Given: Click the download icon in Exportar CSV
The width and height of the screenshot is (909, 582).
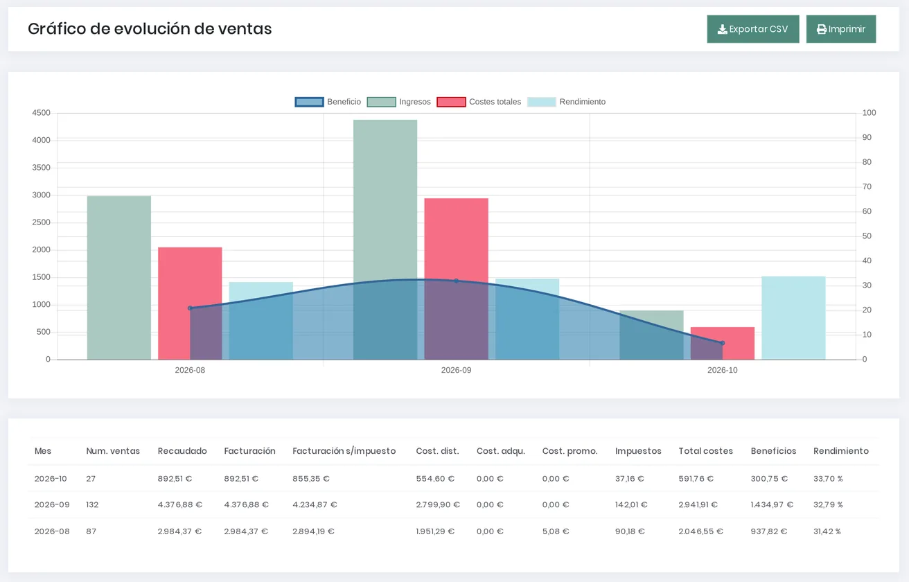Looking at the screenshot, I should [x=723, y=29].
